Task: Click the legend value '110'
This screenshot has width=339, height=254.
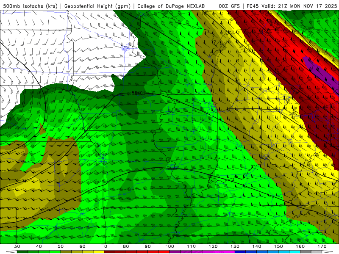Action: (192, 246)
